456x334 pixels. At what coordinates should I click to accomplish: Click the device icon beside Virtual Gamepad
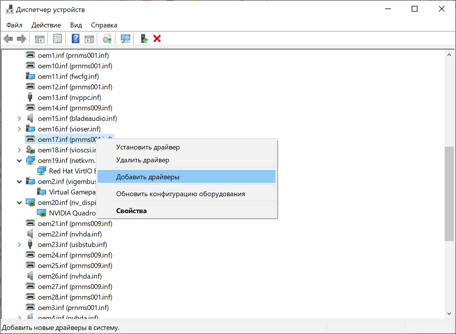[42, 192]
